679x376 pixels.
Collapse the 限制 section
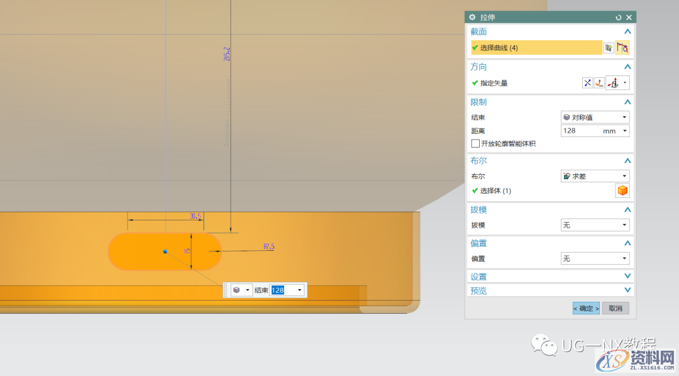pyautogui.click(x=627, y=102)
